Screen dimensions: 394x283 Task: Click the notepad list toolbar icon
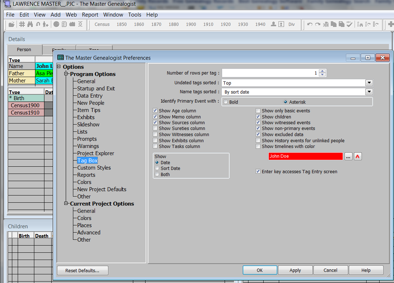[x=64, y=24]
